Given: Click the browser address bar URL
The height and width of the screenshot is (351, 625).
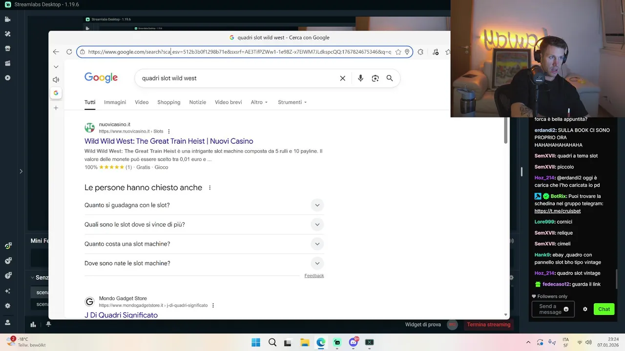Looking at the screenshot, I should click(x=239, y=52).
